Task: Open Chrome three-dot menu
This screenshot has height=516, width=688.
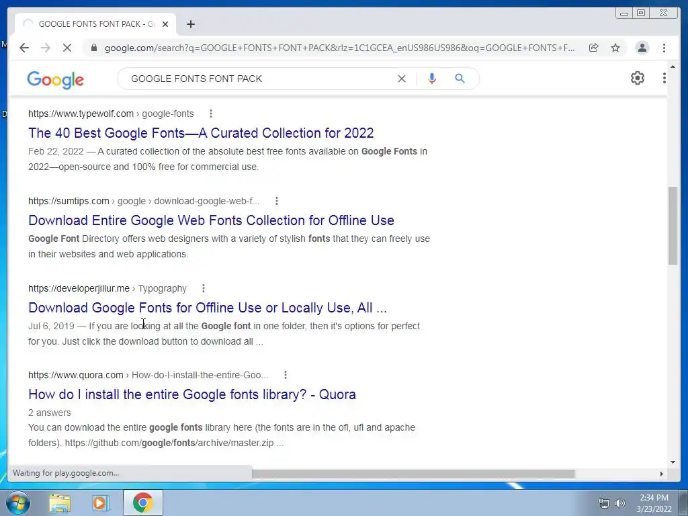Action: tap(664, 48)
